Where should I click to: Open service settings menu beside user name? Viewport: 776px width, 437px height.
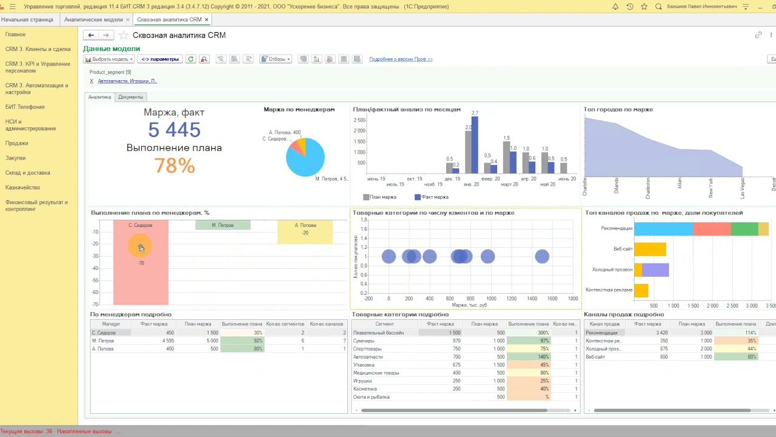[x=746, y=7]
